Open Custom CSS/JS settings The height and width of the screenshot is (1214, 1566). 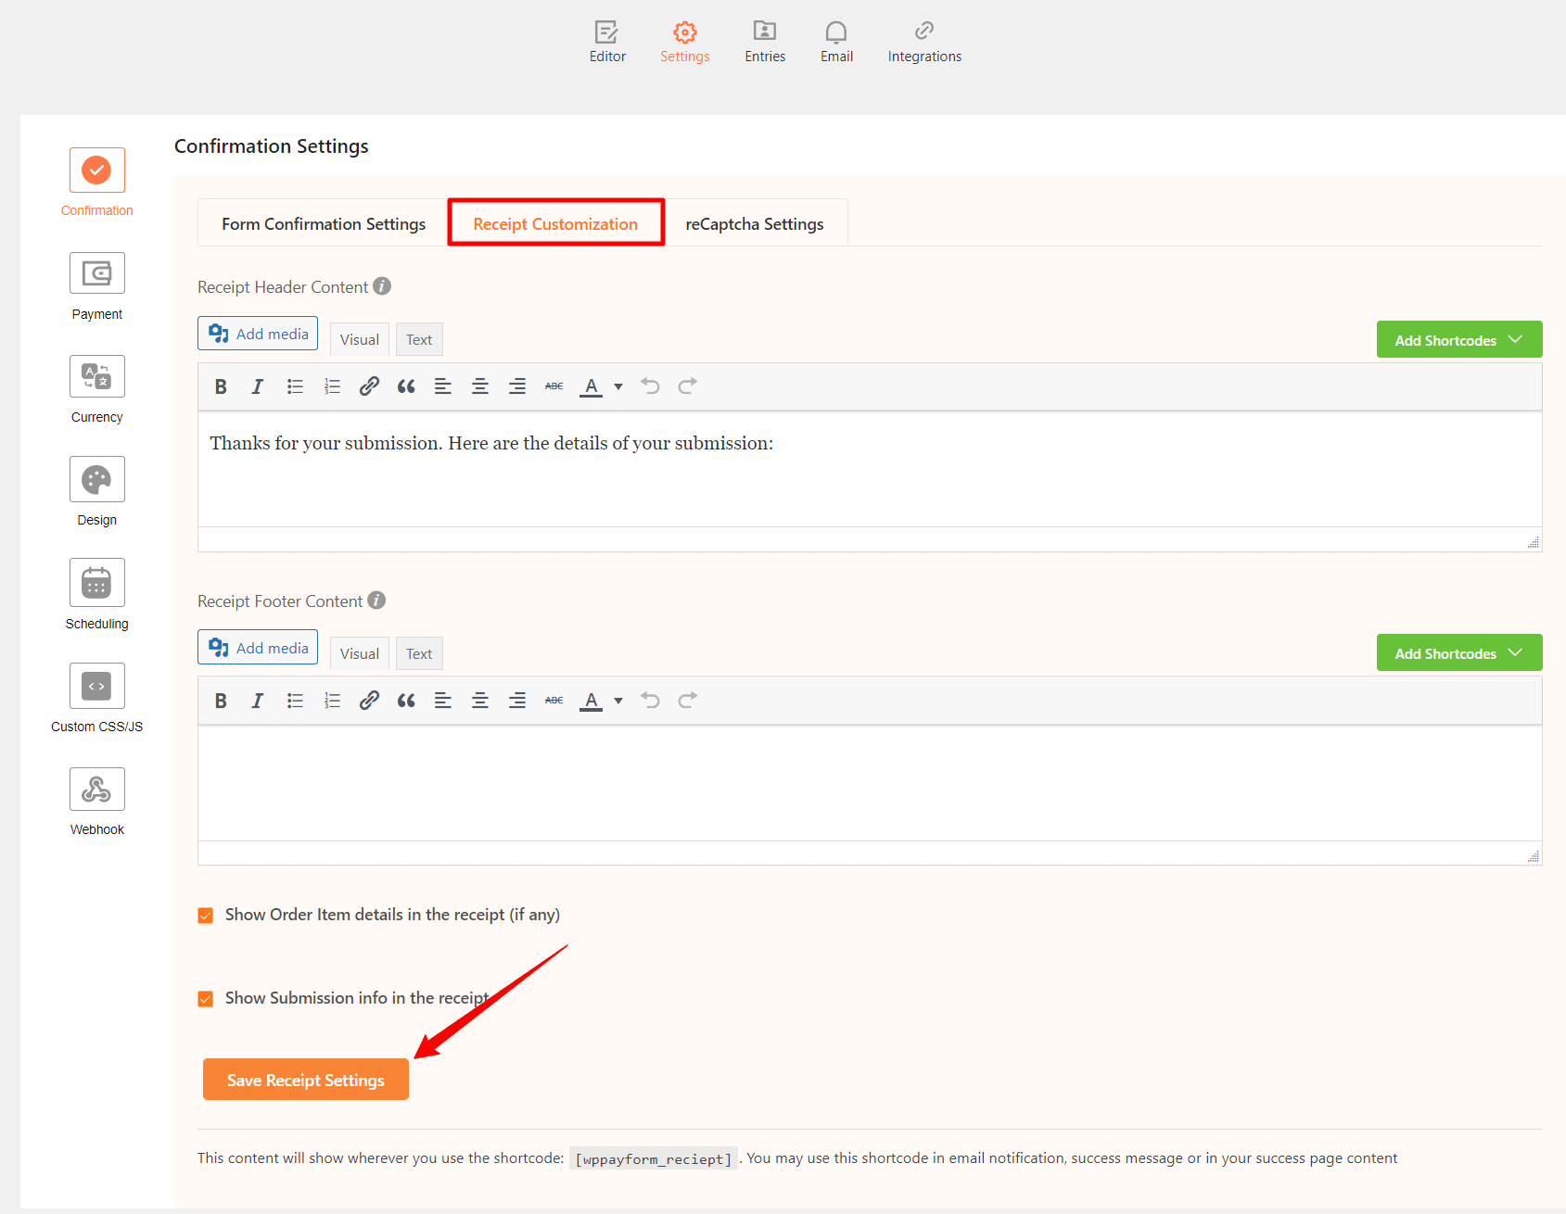coord(96,686)
